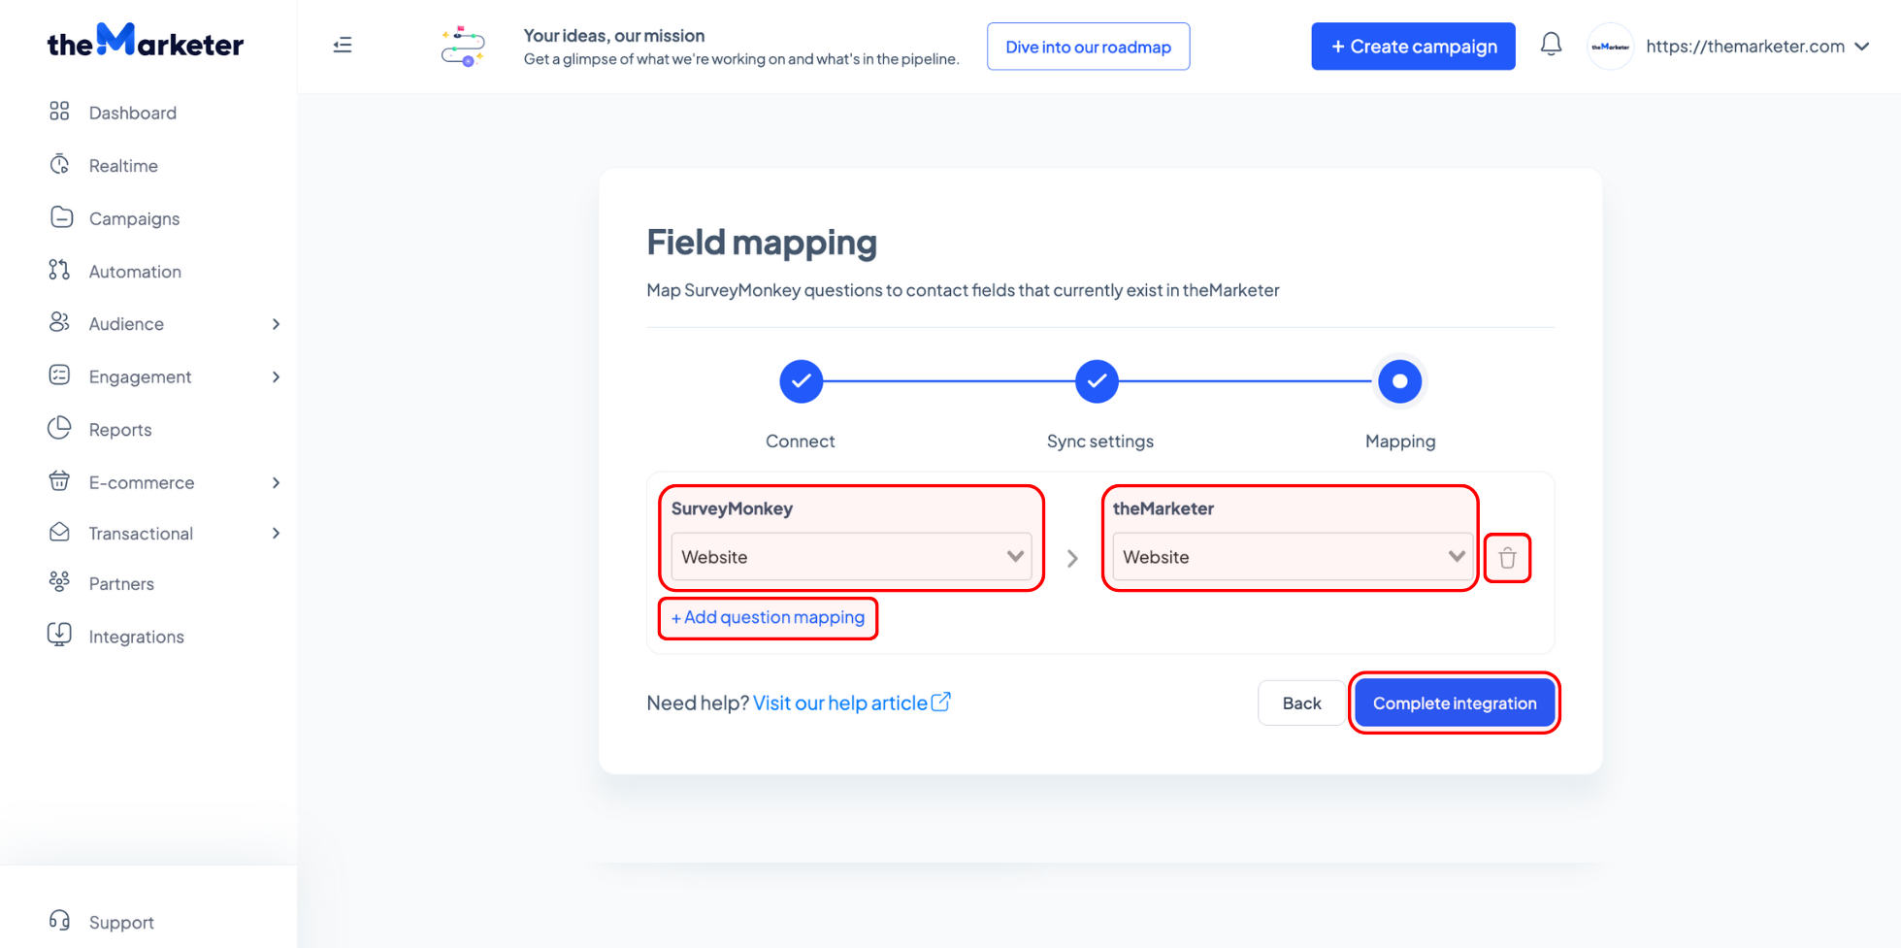The height and width of the screenshot is (948, 1901).
Task: Collapse the sidebar with the menu icon
Action: click(343, 45)
